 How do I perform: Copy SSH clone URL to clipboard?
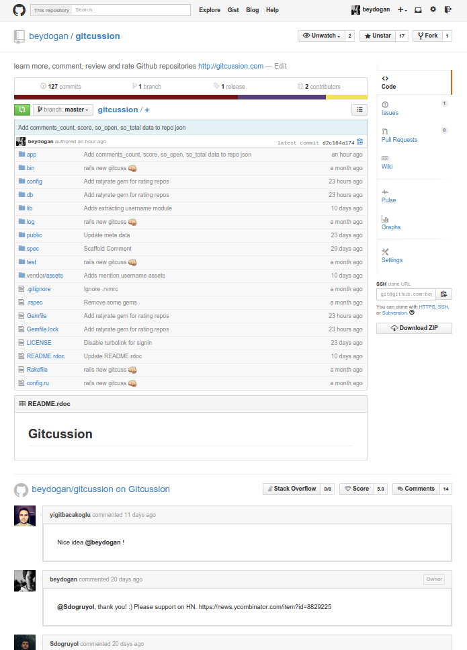[443, 294]
